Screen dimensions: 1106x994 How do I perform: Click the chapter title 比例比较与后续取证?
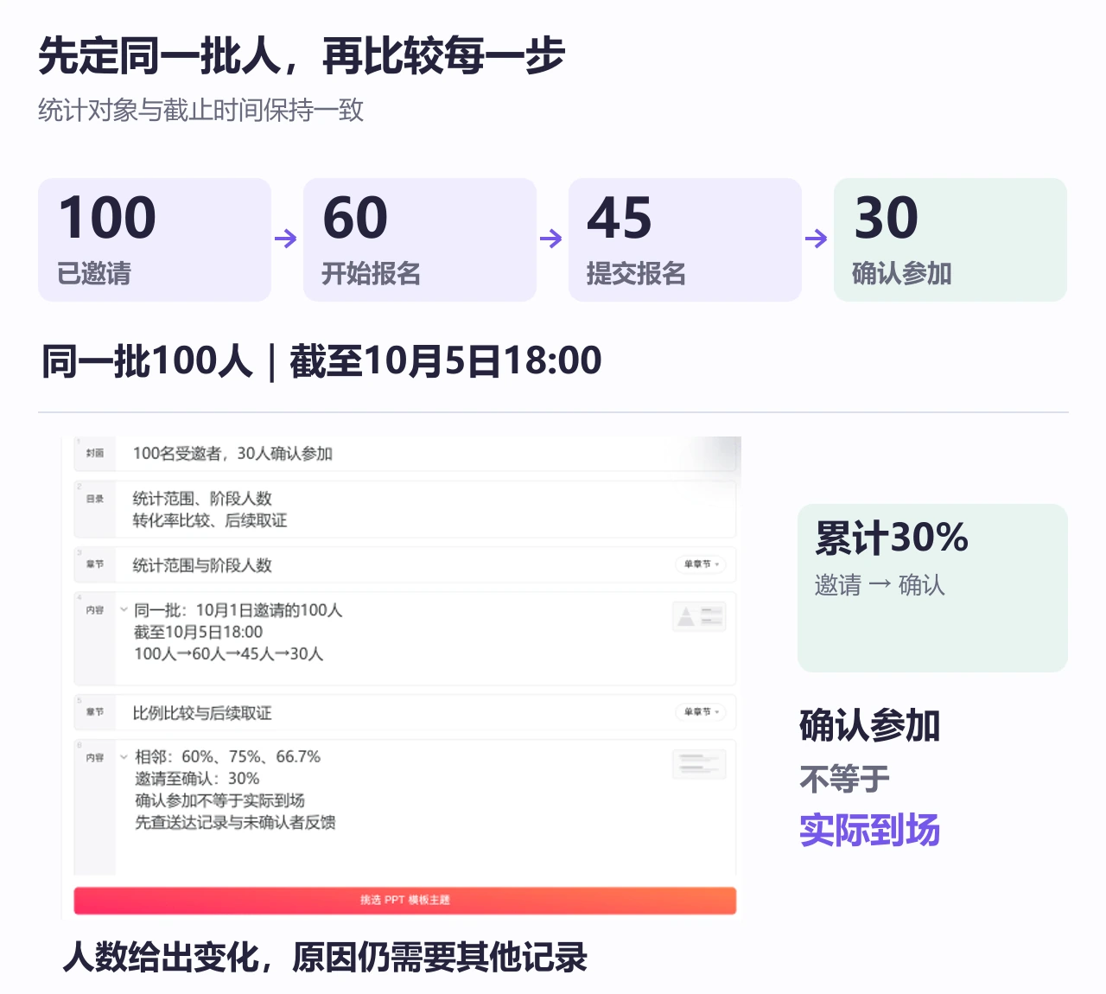(x=202, y=713)
